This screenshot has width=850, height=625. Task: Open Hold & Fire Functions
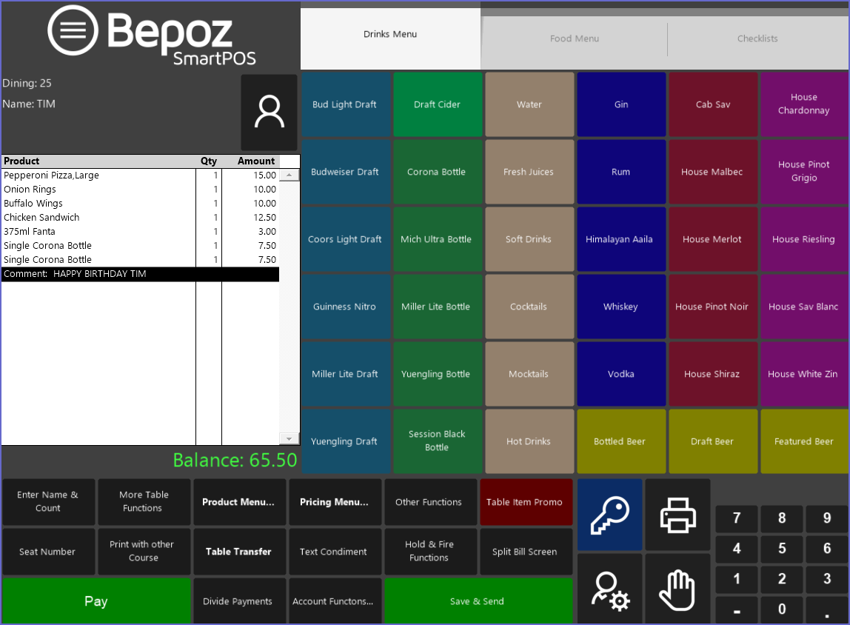tap(429, 551)
